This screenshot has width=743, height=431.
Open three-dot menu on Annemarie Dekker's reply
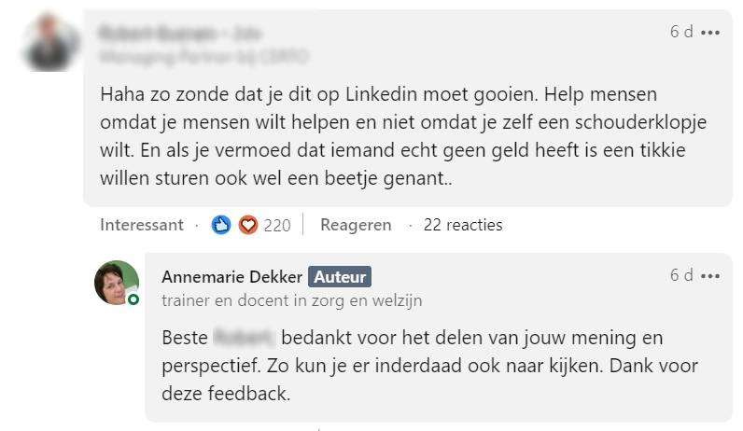(x=710, y=276)
